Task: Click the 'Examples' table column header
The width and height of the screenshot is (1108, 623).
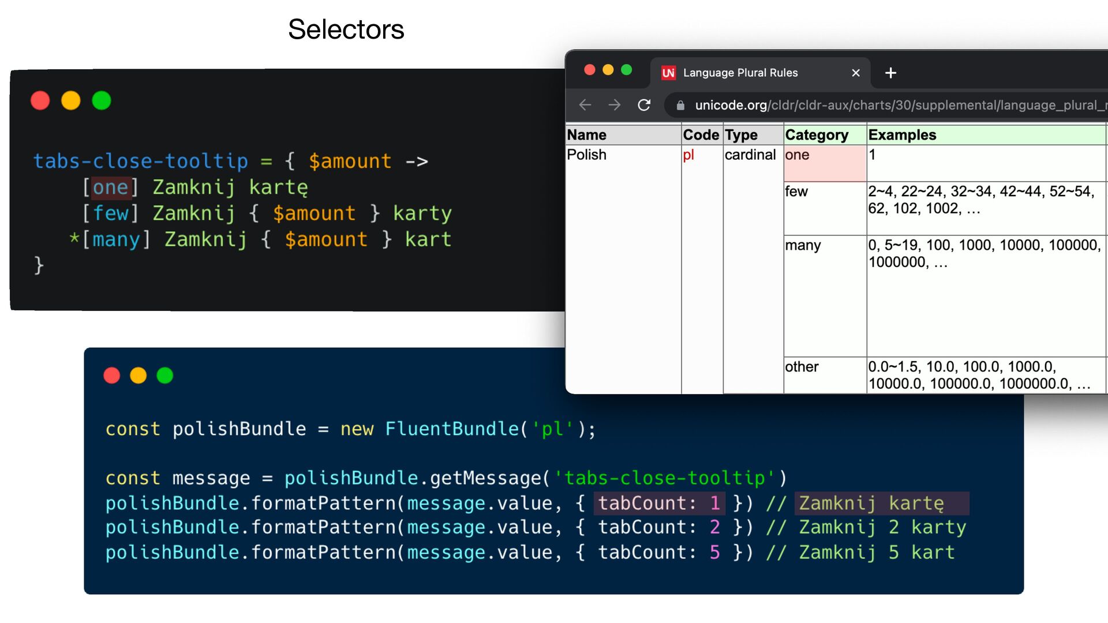Action: pos(902,135)
